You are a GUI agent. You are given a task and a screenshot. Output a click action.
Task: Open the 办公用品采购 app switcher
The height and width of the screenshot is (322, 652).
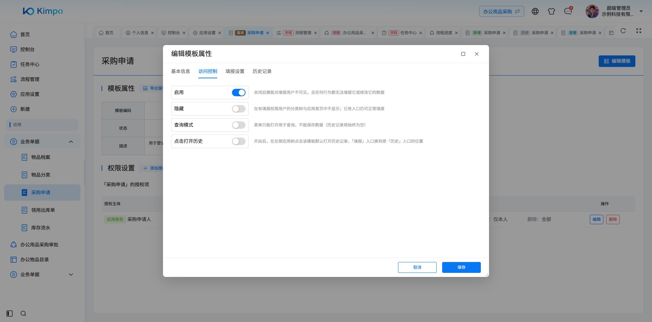pyautogui.click(x=502, y=12)
